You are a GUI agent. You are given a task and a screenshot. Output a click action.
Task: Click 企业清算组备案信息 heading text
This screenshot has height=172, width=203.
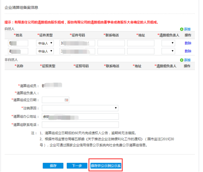coord(21,8)
